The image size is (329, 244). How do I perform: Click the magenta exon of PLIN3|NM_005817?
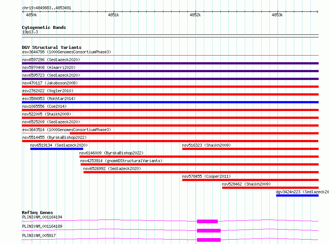click(209, 240)
